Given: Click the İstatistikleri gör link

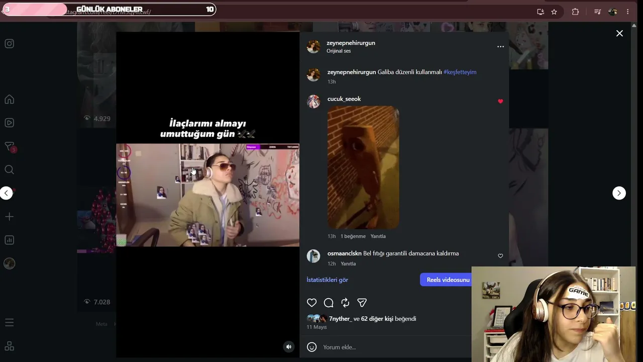Looking at the screenshot, I should pos(327,280).
